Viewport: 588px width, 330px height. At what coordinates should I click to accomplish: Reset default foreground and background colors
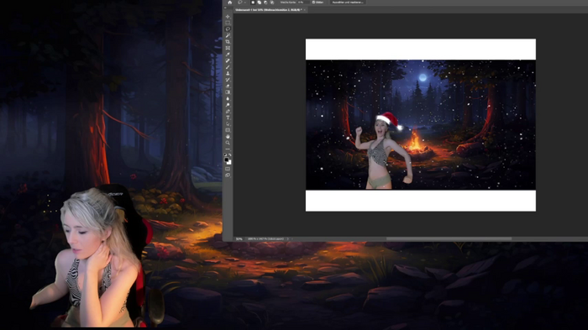225,155
